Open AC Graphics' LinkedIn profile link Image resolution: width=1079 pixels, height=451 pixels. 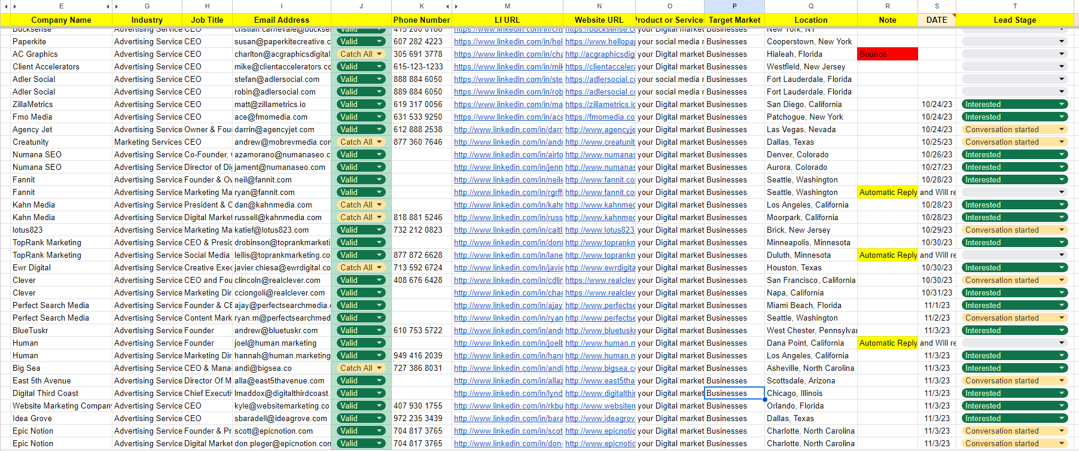(x=508, y=54)
